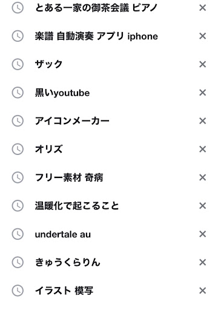Viewport: 221px width, 310px height.
Task: Click clock icon beside 'ザック'
Action: click(x=18, y=64)
